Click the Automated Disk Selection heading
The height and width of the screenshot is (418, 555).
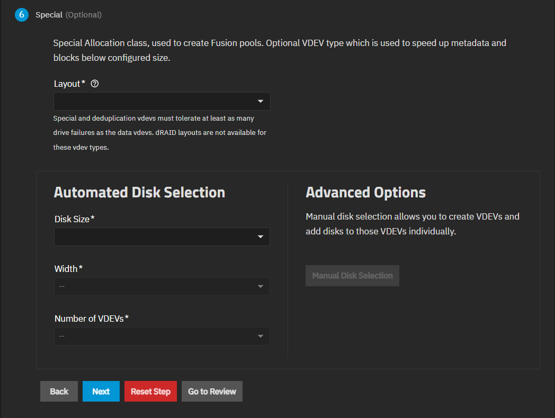click(139, 193)
